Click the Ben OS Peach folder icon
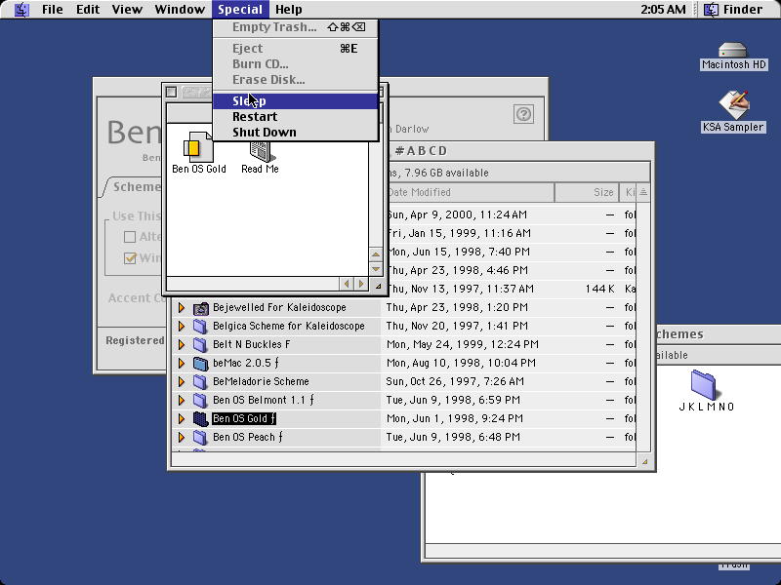The height and width of the screenshot is (585, 781). (x=200, y=438)
